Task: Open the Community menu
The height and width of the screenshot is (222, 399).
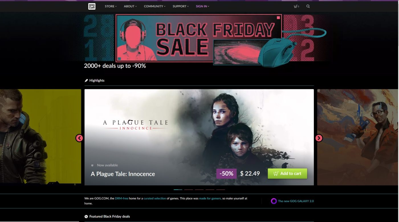Action: pos(155,6)
